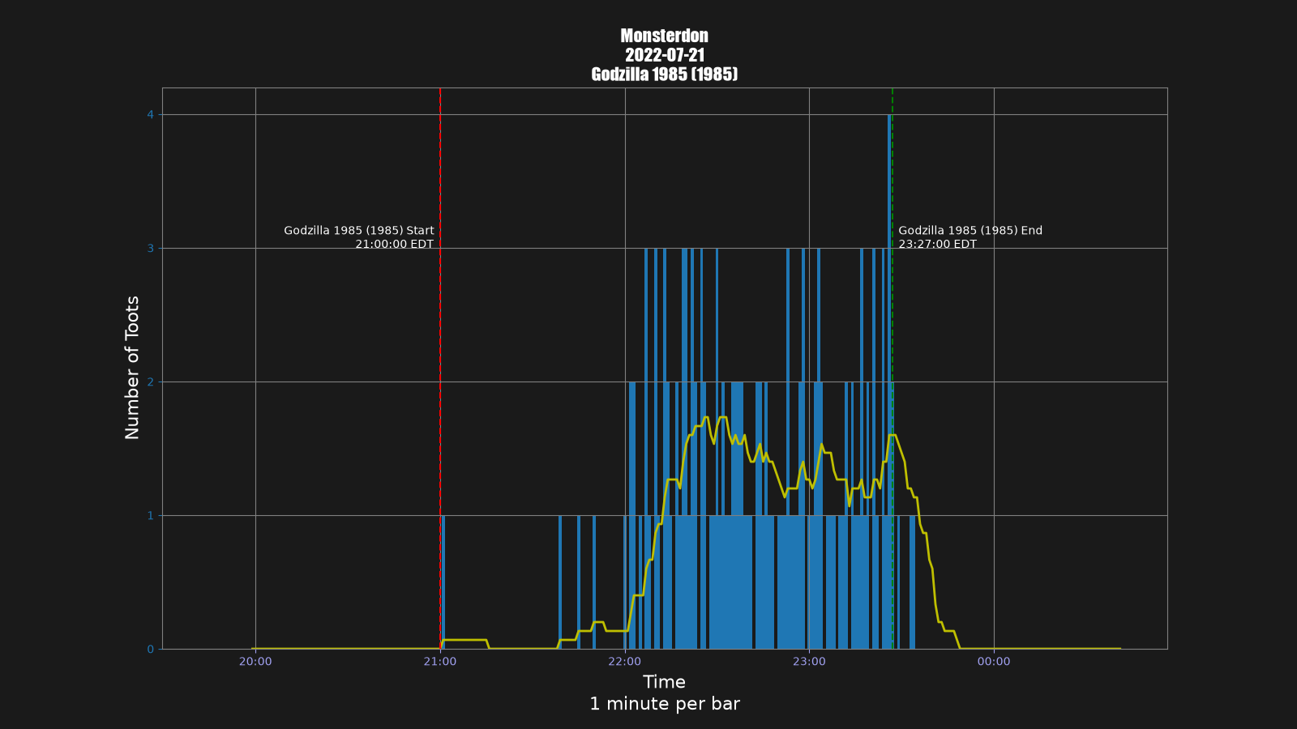Click the "20:00" x-axis tick label

pos(255,662)
